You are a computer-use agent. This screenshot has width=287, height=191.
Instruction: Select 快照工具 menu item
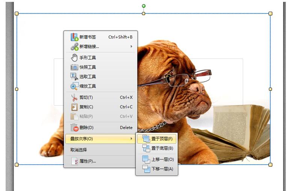point(100,67)
